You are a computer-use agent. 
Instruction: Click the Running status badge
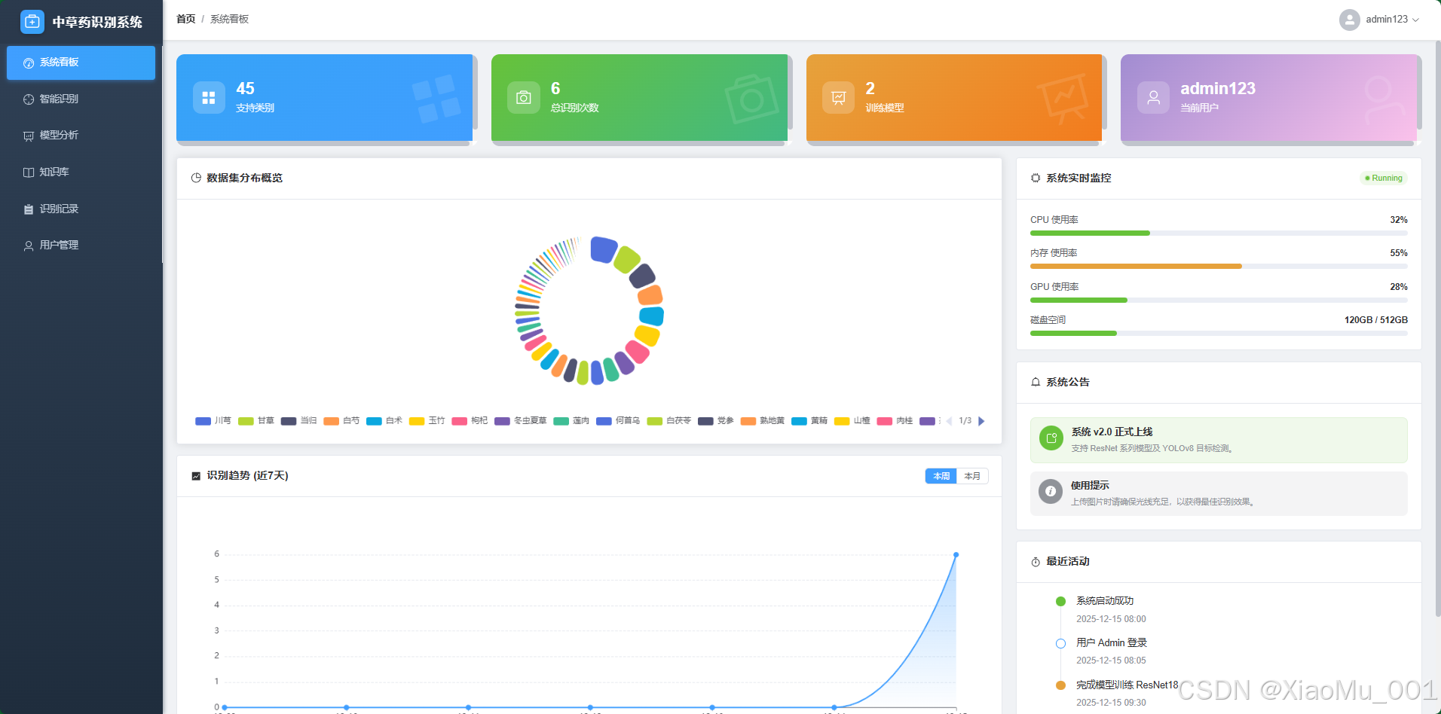[1384, 178]
